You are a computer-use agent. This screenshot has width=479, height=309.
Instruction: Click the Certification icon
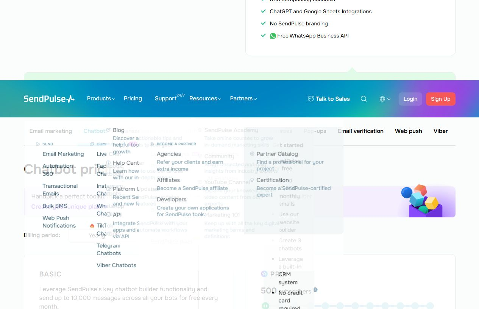tap(252, 180)
